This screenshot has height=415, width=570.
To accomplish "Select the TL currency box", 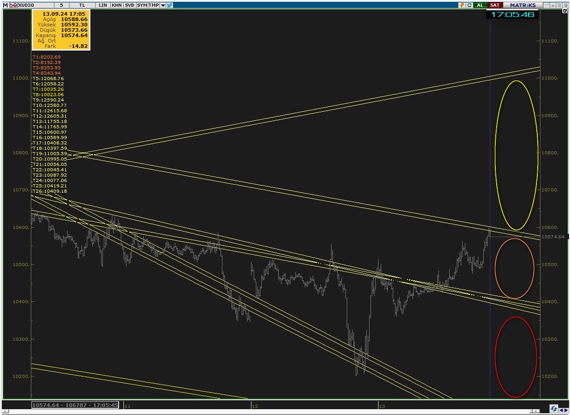I will click(83, 5).
